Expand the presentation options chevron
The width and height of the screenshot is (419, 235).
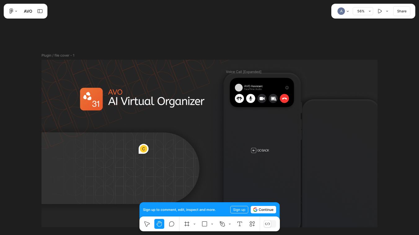(387, 11)
